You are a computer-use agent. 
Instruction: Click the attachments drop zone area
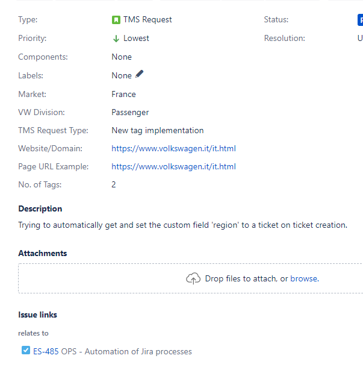tap(191, 278)
